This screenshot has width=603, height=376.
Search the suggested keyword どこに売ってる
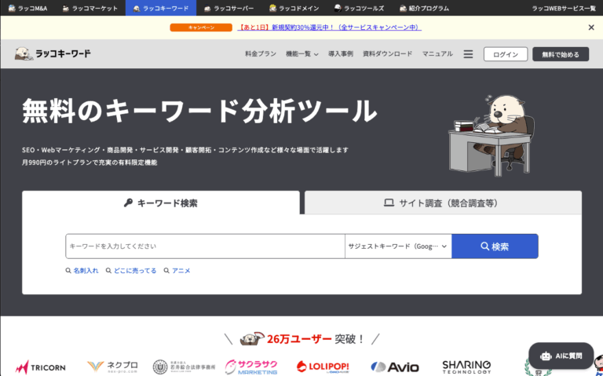coord(131,271)
